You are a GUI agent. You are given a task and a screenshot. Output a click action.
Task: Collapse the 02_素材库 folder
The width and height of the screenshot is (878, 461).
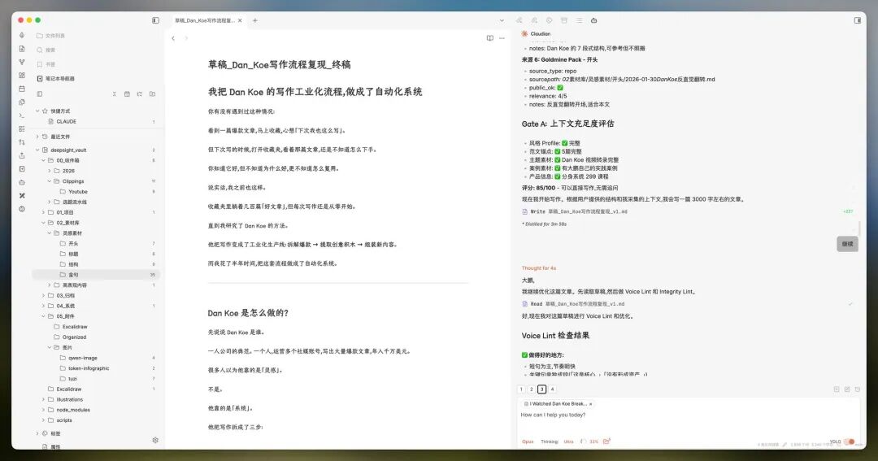pyautogui.click(x=43, y=223)
